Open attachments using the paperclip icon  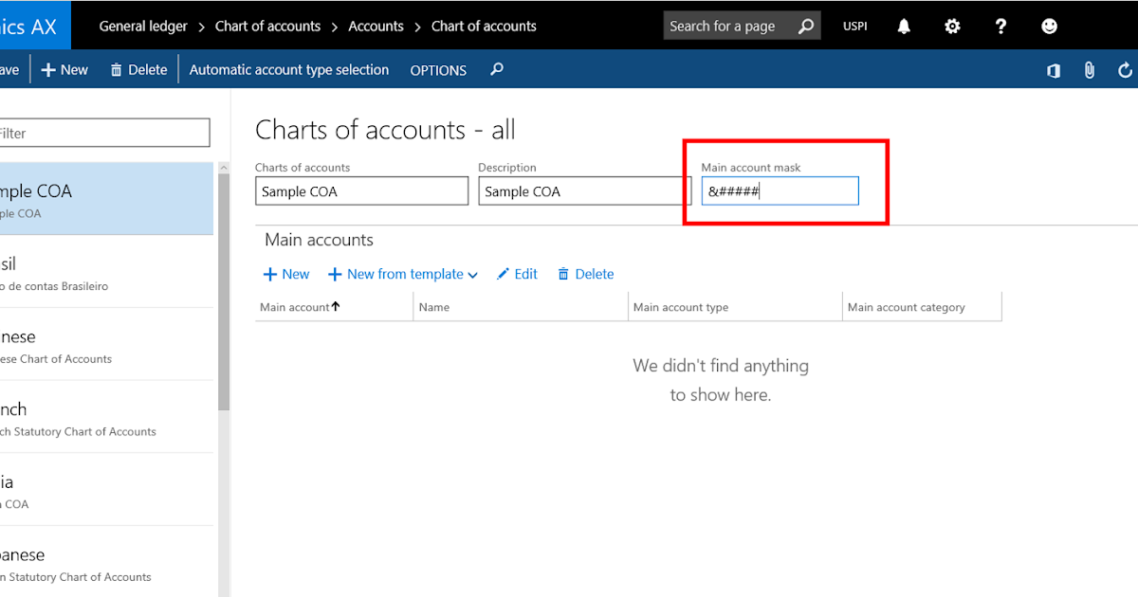coord(1088,69)
